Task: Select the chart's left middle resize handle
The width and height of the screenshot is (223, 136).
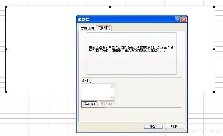Action: pyautogui.click(x=6, y=49)
